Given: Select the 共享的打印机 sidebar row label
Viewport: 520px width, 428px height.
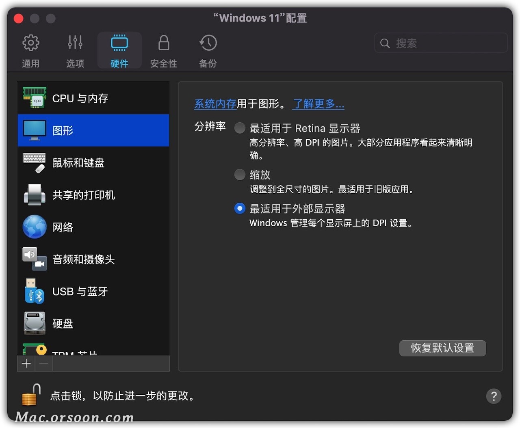Looking at the screenshot, I should tap(84, 195).
